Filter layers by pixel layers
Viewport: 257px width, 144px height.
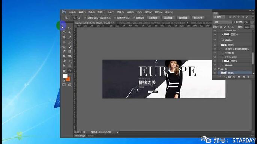tap(230, 17)
